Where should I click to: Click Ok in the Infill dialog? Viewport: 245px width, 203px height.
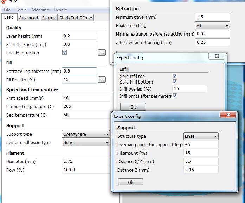[133, 107]
